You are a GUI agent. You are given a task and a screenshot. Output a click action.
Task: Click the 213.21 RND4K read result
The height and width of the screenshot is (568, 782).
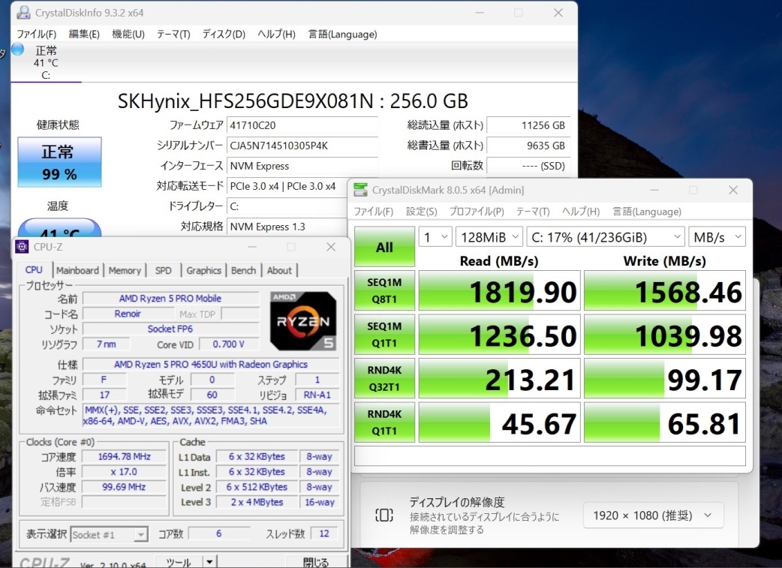click(x=499, y=378)
